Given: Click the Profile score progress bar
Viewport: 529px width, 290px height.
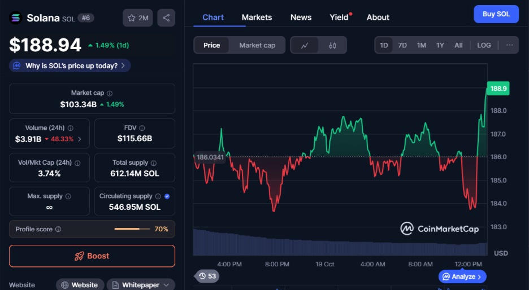Looking at the screenshot, I should 132,229.
